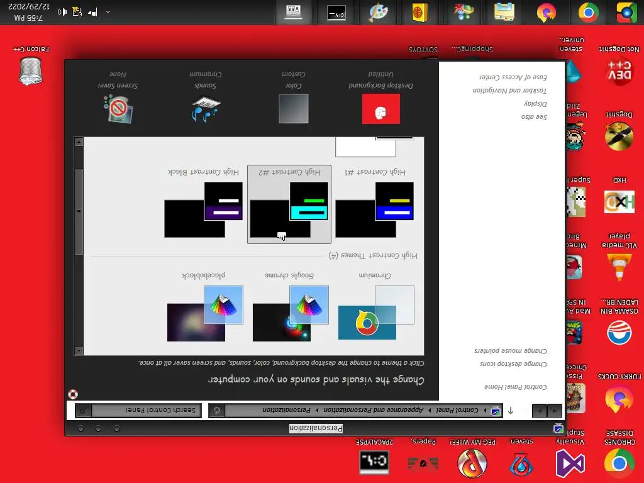Viewport: 644px width, 483px height.
Task: Click the address bar refresh button
Action: (x=217, y=410)
